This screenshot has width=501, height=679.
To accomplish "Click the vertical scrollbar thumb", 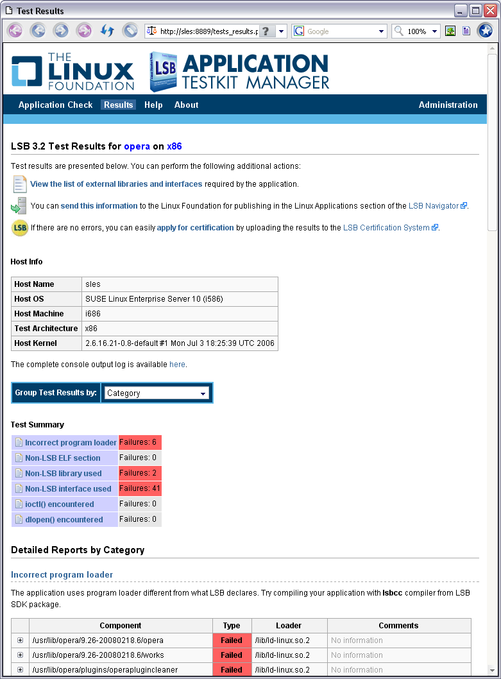I will [x=492, y=142].
